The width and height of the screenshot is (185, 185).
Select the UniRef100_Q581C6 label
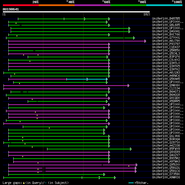166,171
